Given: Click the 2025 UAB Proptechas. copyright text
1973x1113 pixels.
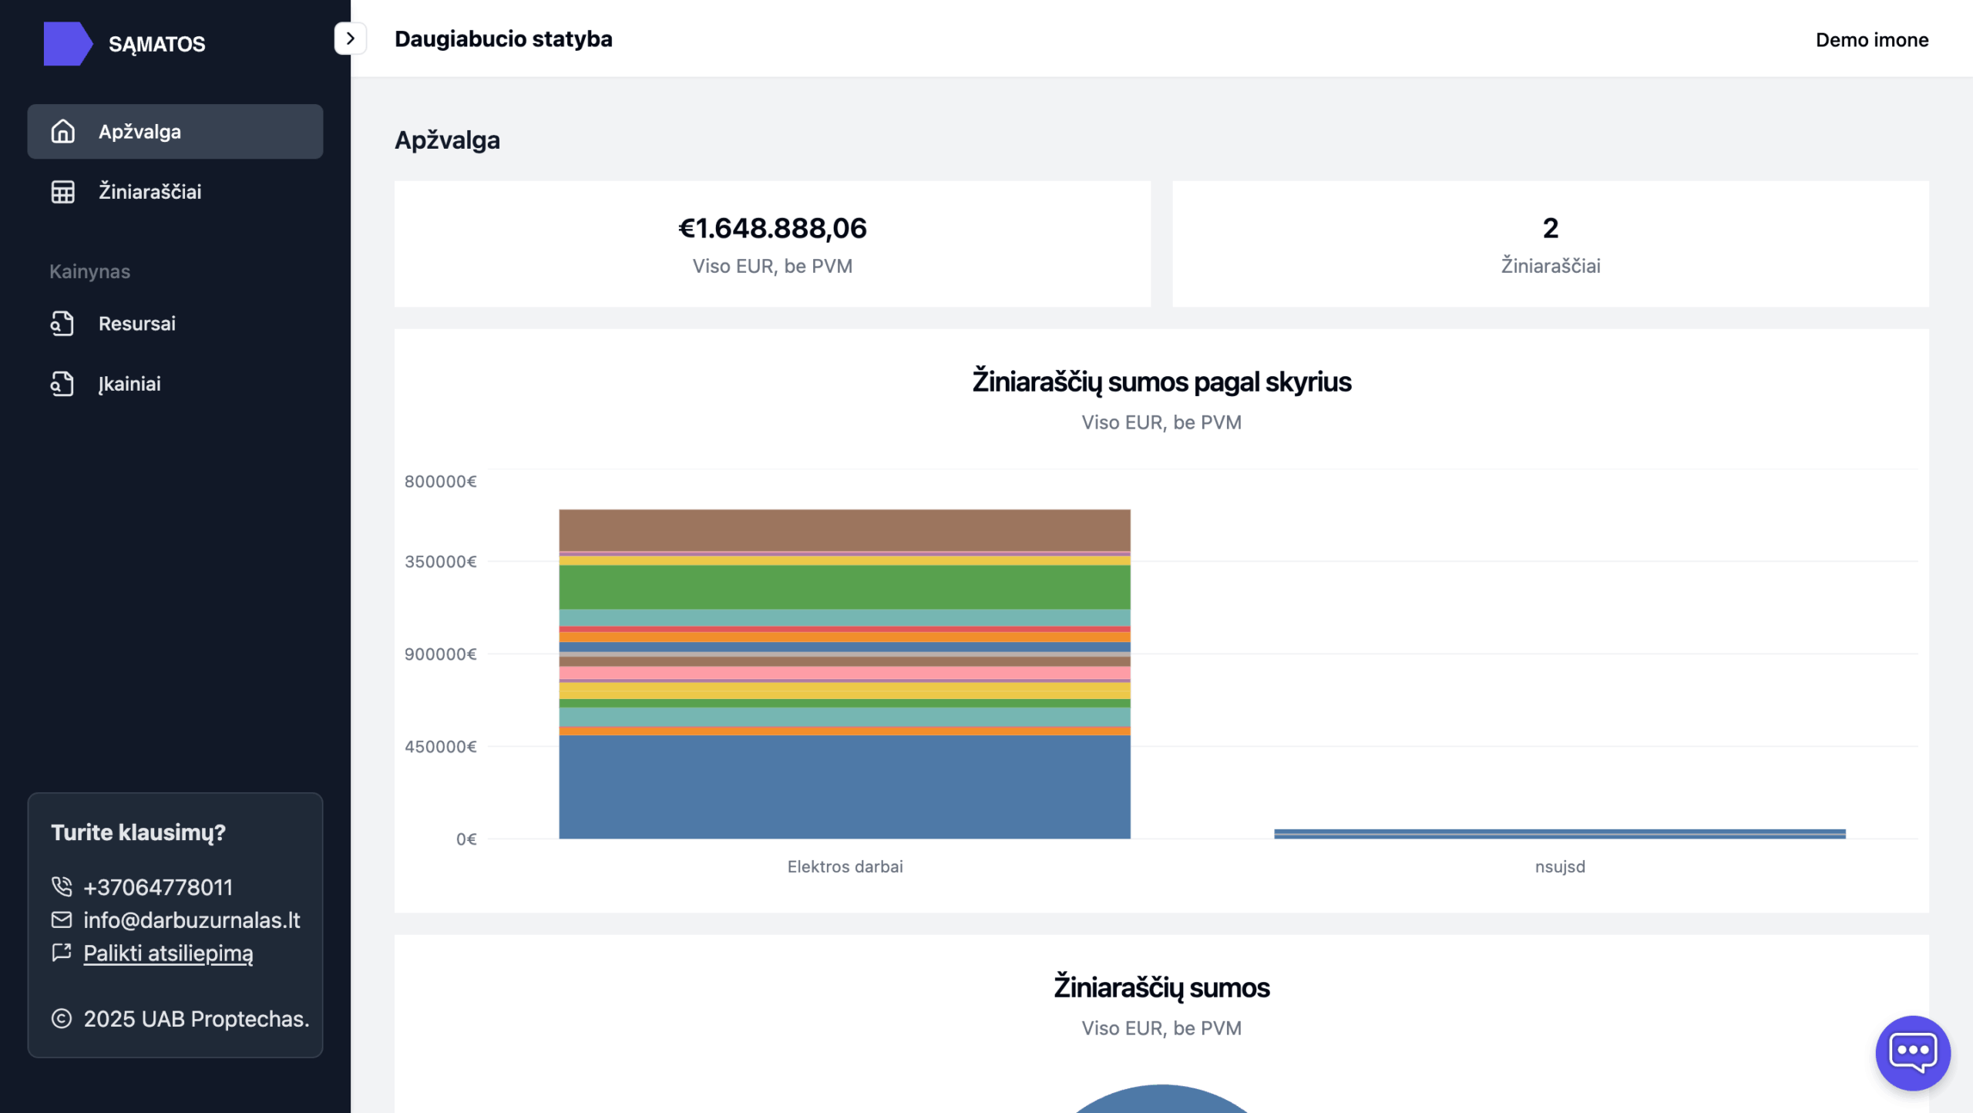Looking at the screenshot, I should [x=197, y=1019].
